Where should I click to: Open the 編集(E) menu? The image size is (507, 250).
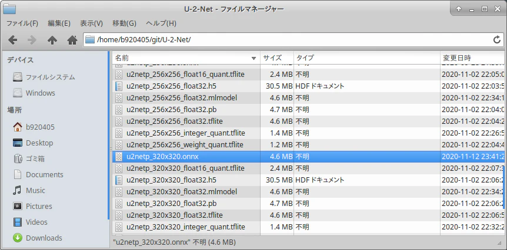pyautogui.click(x=59, y=23)
